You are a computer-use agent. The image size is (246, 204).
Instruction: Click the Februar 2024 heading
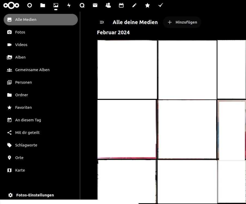point(113,32)
